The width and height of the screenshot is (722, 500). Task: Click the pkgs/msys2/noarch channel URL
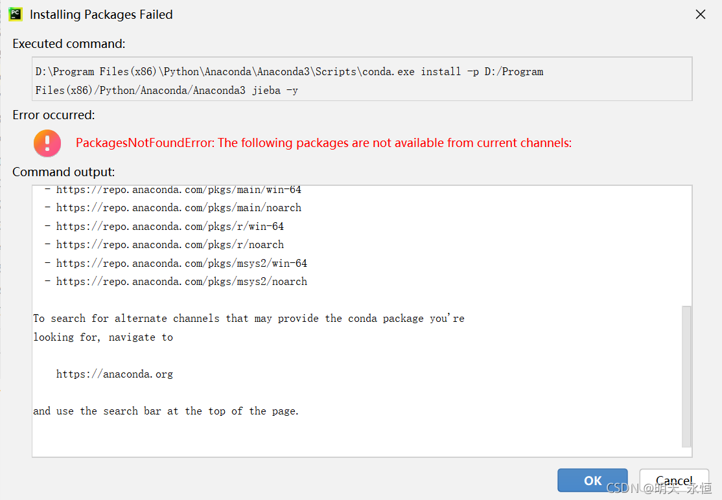point(181,282)
